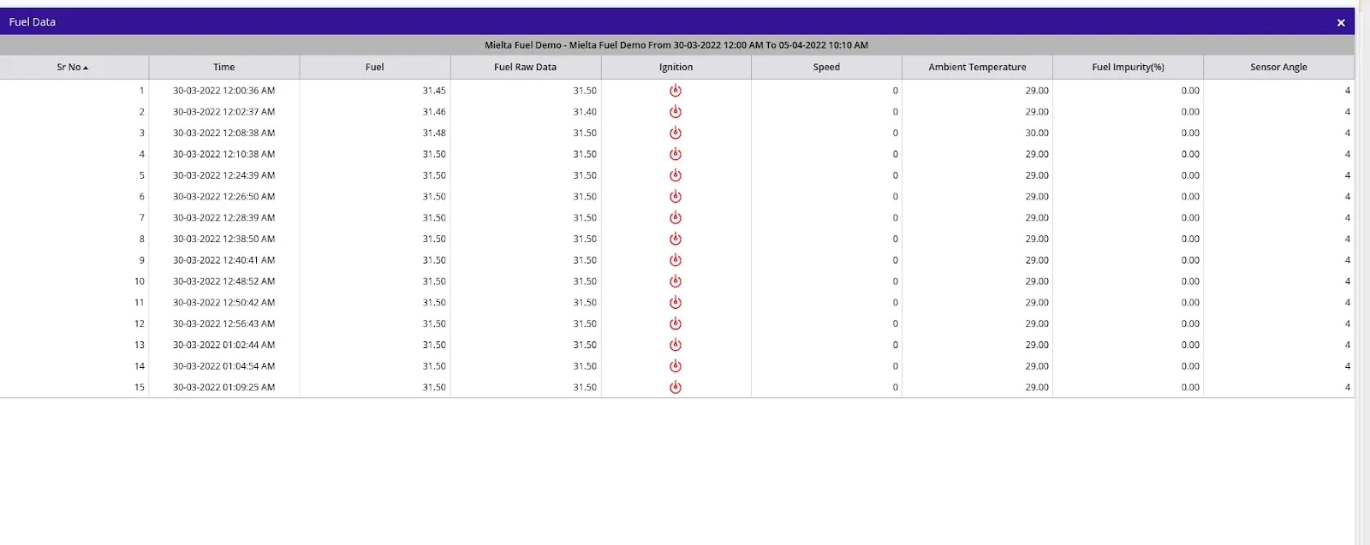The image size is (1370, 545).
Task: Click the Speed column header
Action: 826,67
